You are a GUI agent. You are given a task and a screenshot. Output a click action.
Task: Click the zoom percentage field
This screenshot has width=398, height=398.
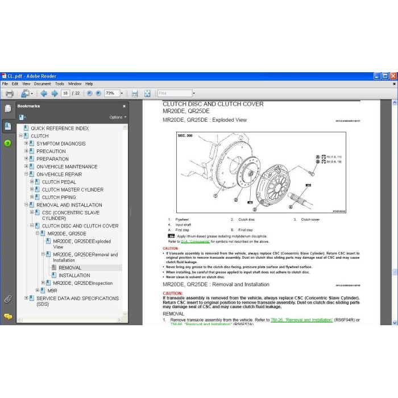pos(112,93)
